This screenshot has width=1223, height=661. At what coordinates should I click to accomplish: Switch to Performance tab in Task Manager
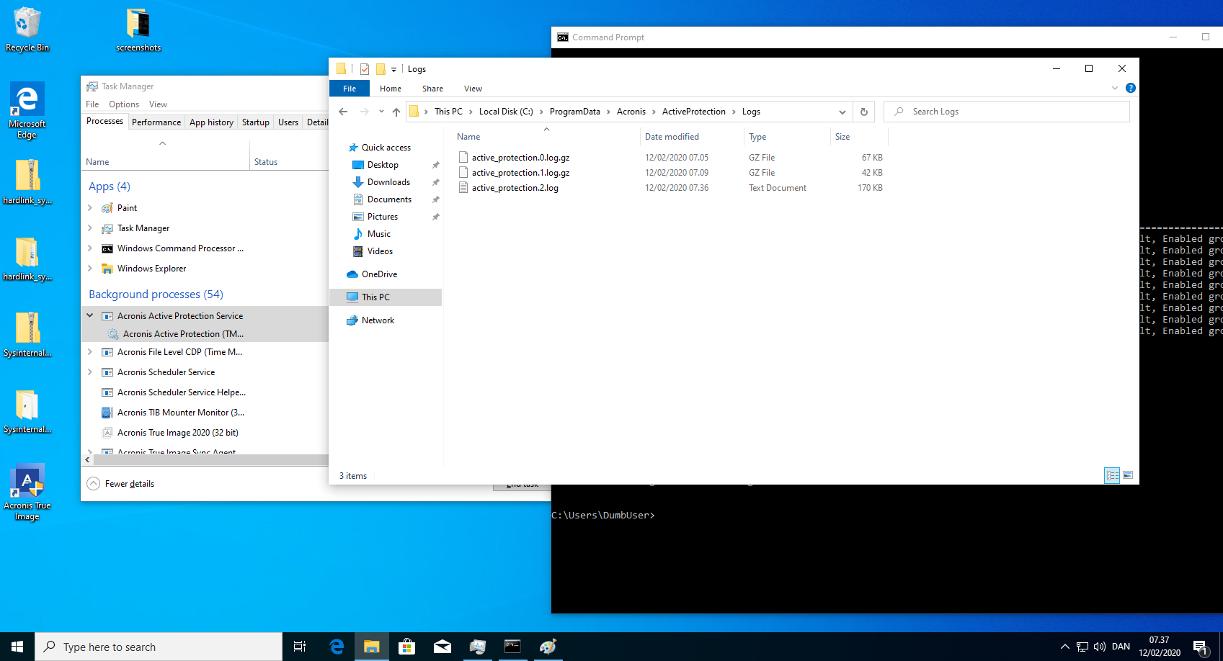pos(156,122)
